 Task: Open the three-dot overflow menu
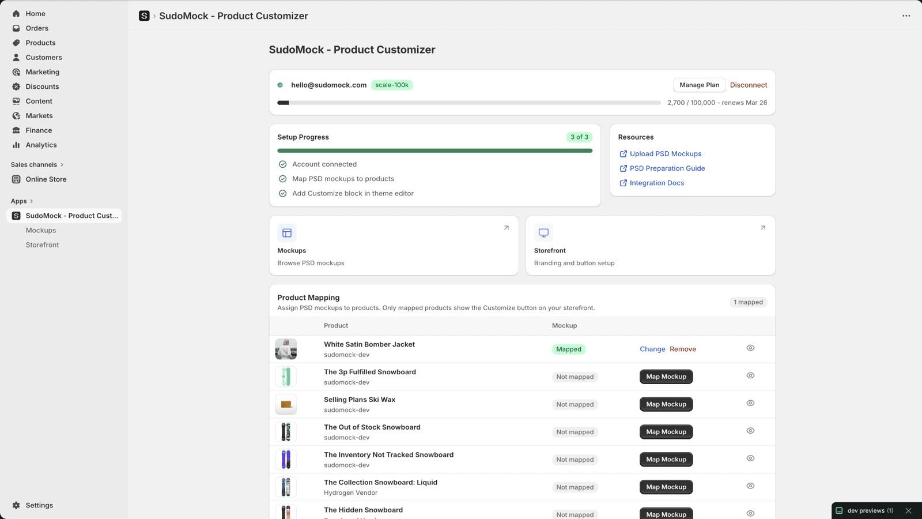coord(905,16)
